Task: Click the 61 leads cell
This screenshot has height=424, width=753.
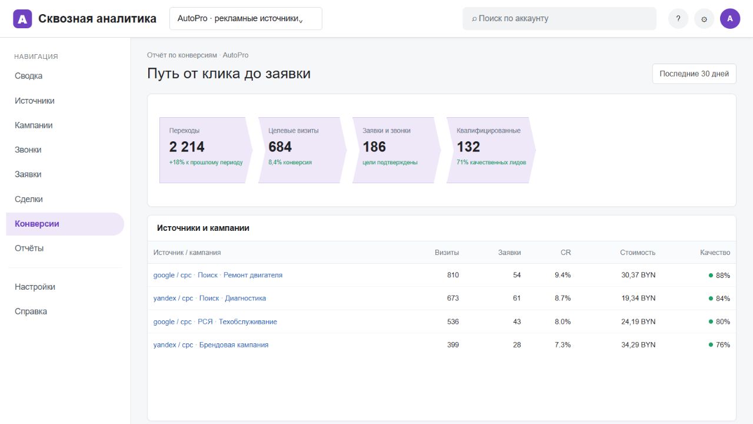Action: pos(517,298)
